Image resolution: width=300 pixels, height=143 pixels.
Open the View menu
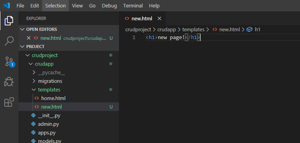click(77, 6)
